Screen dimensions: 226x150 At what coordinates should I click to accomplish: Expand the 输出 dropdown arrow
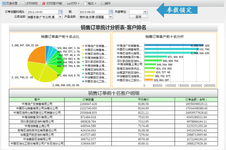coord(96,3)
